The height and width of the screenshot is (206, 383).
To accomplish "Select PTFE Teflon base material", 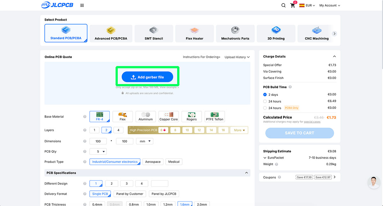I will pyautogui.click(x=214, y=116).
